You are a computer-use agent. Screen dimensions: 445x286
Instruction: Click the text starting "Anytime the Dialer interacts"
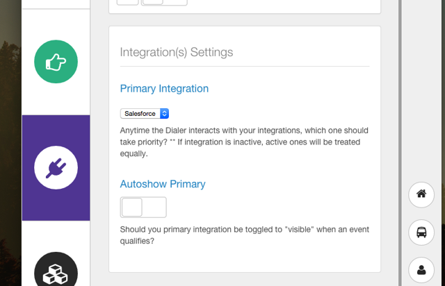coord(244,142)
